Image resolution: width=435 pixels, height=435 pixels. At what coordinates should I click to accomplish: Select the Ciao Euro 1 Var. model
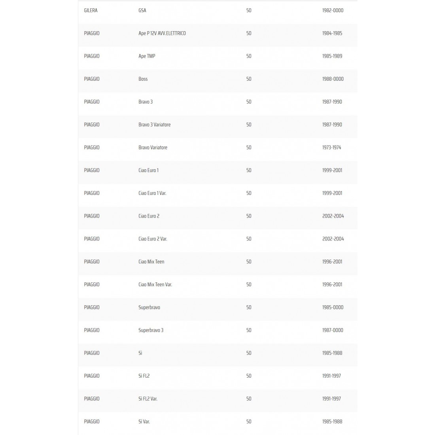click(152, 193)
